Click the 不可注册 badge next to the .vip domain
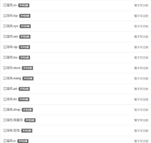 [x=25, y=47]
